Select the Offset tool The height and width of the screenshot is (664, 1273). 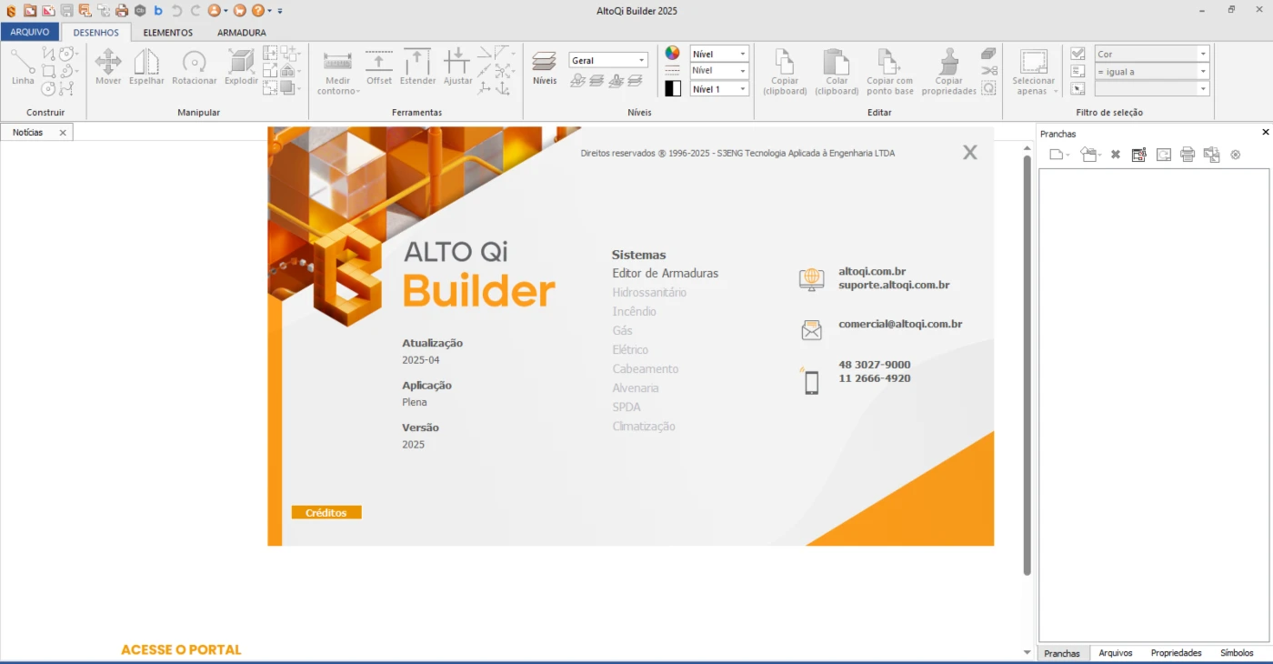379,67
